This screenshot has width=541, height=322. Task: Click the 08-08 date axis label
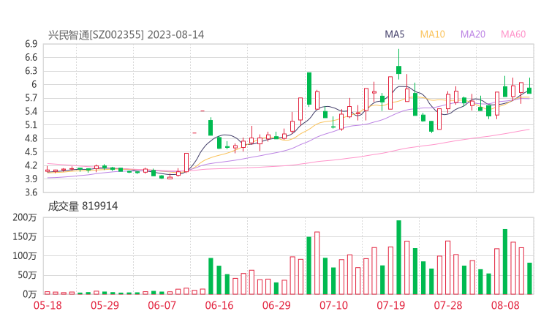point(505,305)
